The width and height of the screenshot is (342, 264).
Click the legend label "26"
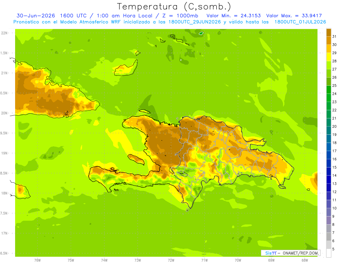pos(334,77)
